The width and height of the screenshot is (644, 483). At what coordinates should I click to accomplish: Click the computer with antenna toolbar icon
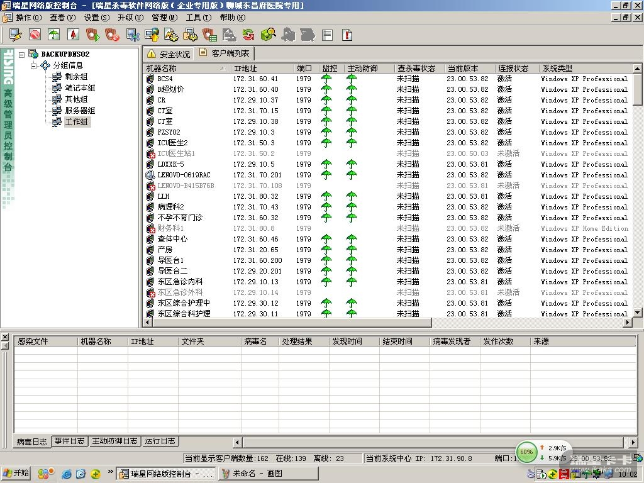pos(133,35)
